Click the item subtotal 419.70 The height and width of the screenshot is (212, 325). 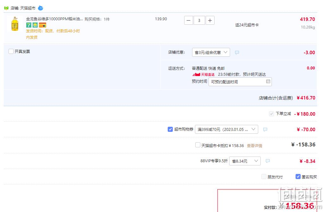click(x=307, y=19)
